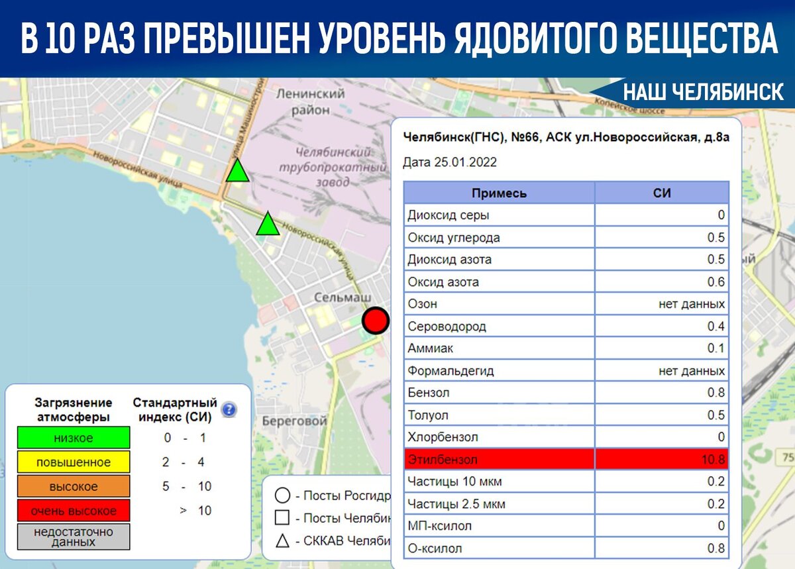Screen dimensions: 795x569
Task: Click the 5 - 10 index range
Action: click(x=187, y=486)
